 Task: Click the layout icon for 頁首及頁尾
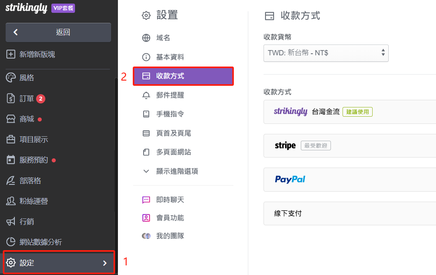click(x=146, y=133)
